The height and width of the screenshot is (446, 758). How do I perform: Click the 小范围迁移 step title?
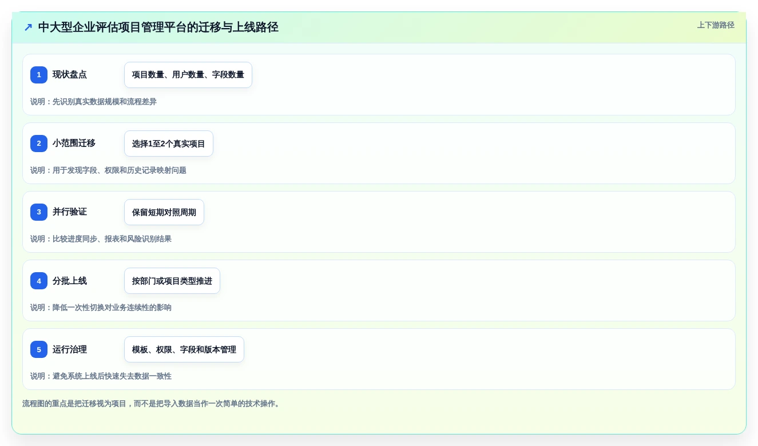(x=74, y=143)
